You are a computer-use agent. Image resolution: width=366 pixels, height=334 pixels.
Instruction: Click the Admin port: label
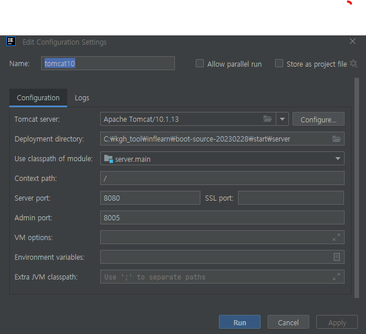click(34, 218)
